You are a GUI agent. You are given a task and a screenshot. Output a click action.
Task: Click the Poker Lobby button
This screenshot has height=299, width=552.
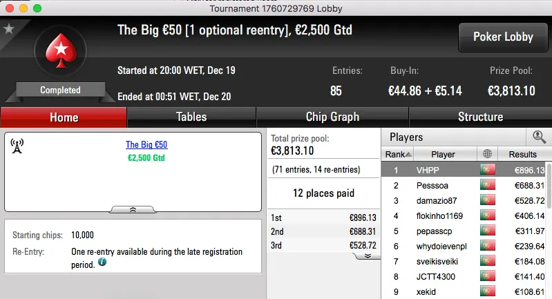click(x=502, y=37)
